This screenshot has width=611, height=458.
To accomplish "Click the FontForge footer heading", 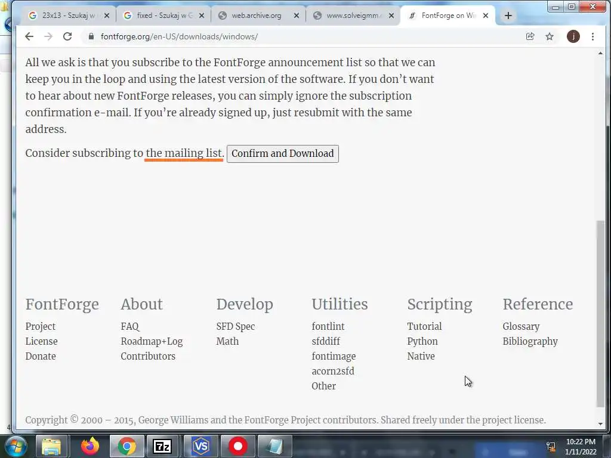I will 62,304.
